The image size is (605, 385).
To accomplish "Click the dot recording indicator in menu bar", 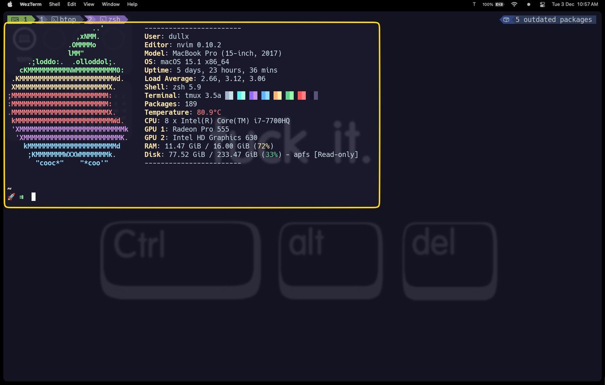I will [x=528, y=4].
